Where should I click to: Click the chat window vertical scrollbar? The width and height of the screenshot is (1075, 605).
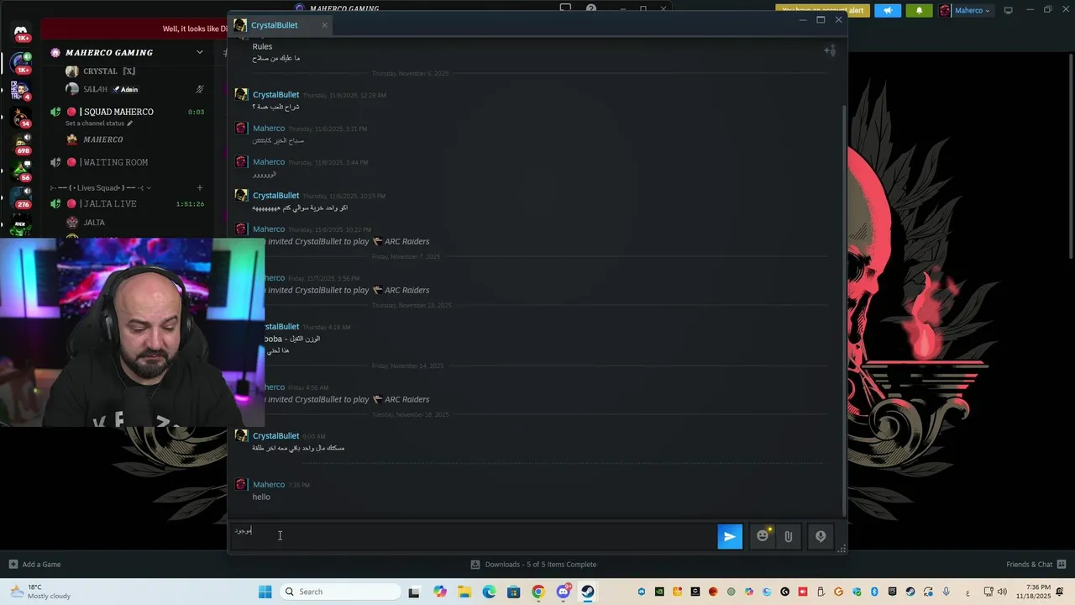point(844,311)
